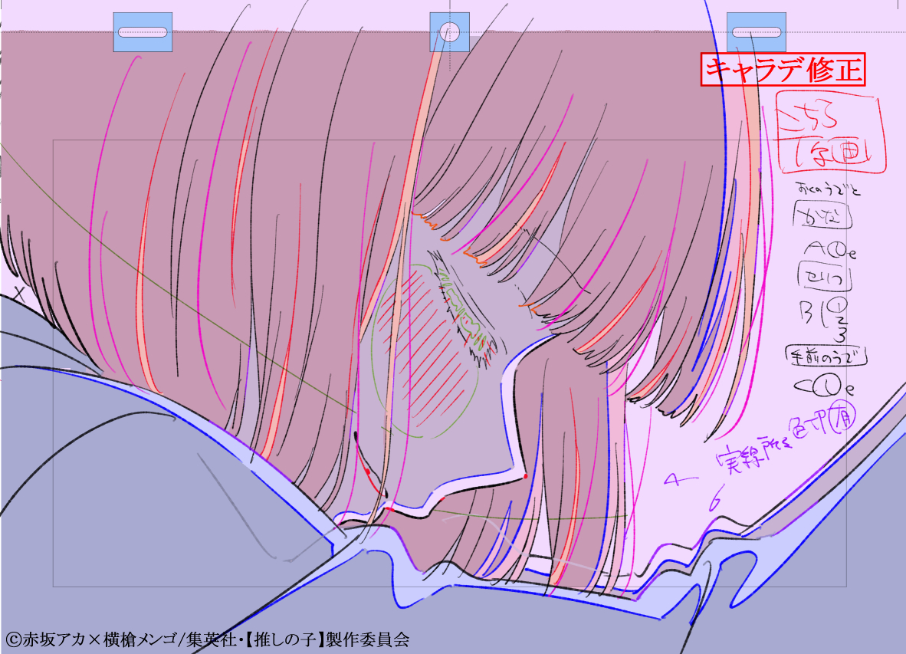Click the copyright line mentioning 【推しの子】製作委員会
This screenshot has height=654, width=906.
(208, 639)
